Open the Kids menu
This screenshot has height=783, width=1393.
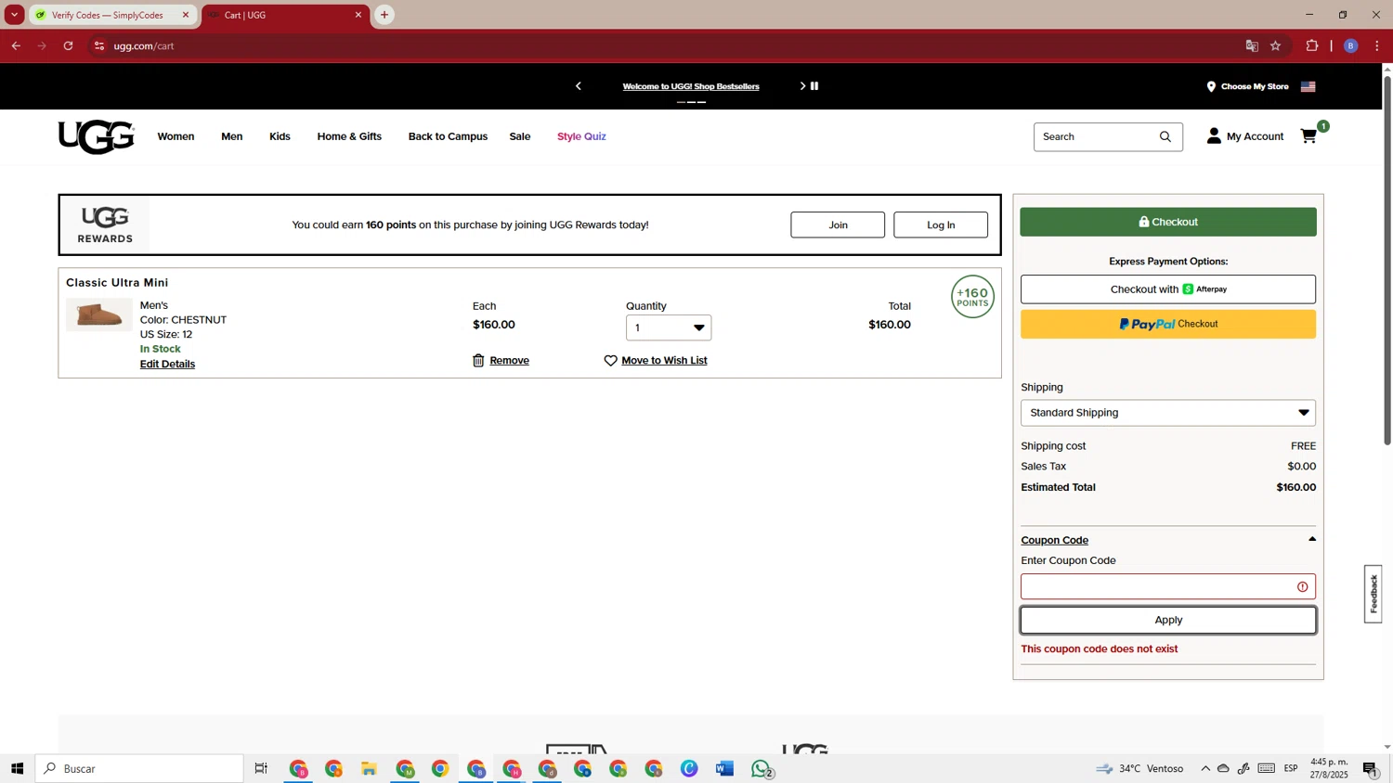coord(280,136)
